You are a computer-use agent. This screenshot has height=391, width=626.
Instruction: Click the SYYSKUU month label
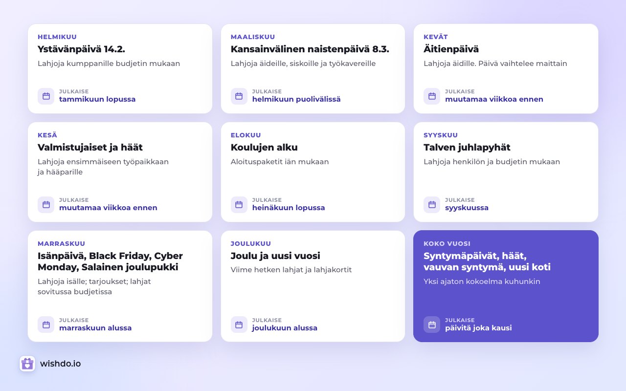coord(441,135)
